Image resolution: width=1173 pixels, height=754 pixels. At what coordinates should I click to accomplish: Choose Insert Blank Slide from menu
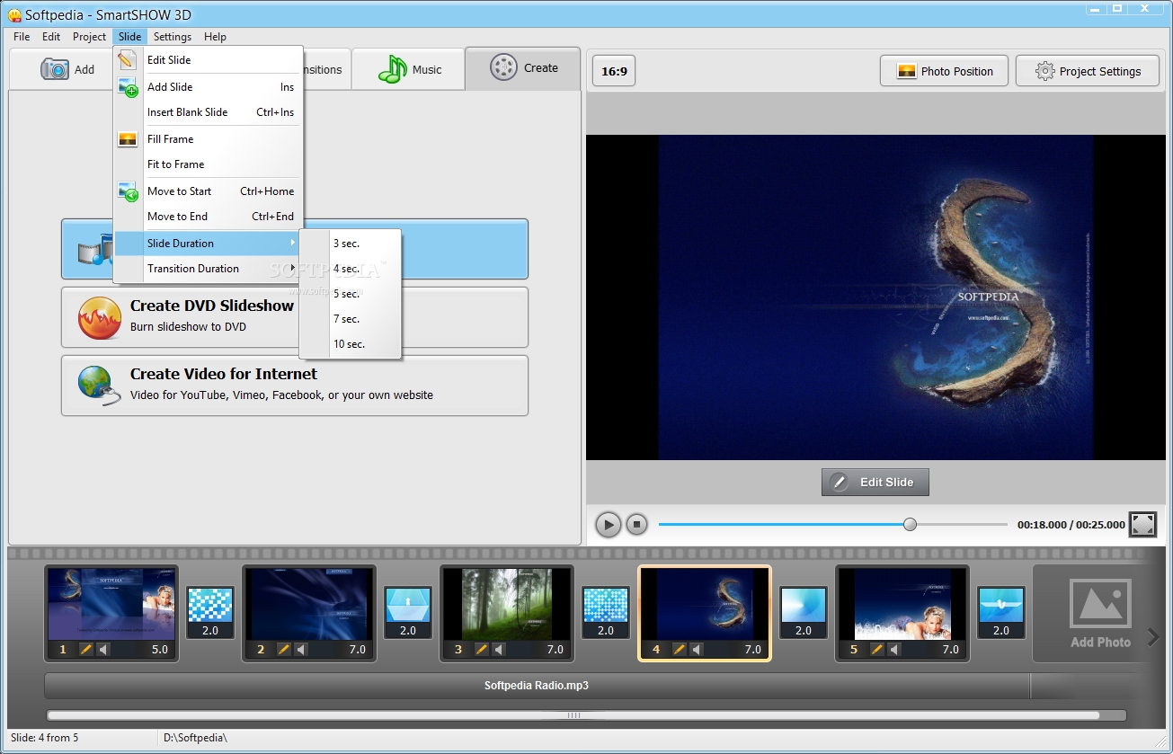[209, 112]
